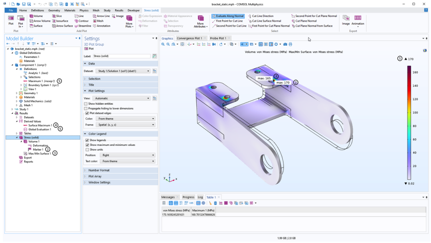This screenshot has width=431, height=243.
Task: Take a snapshot with the camera icon
Action: tap(285, 44)
